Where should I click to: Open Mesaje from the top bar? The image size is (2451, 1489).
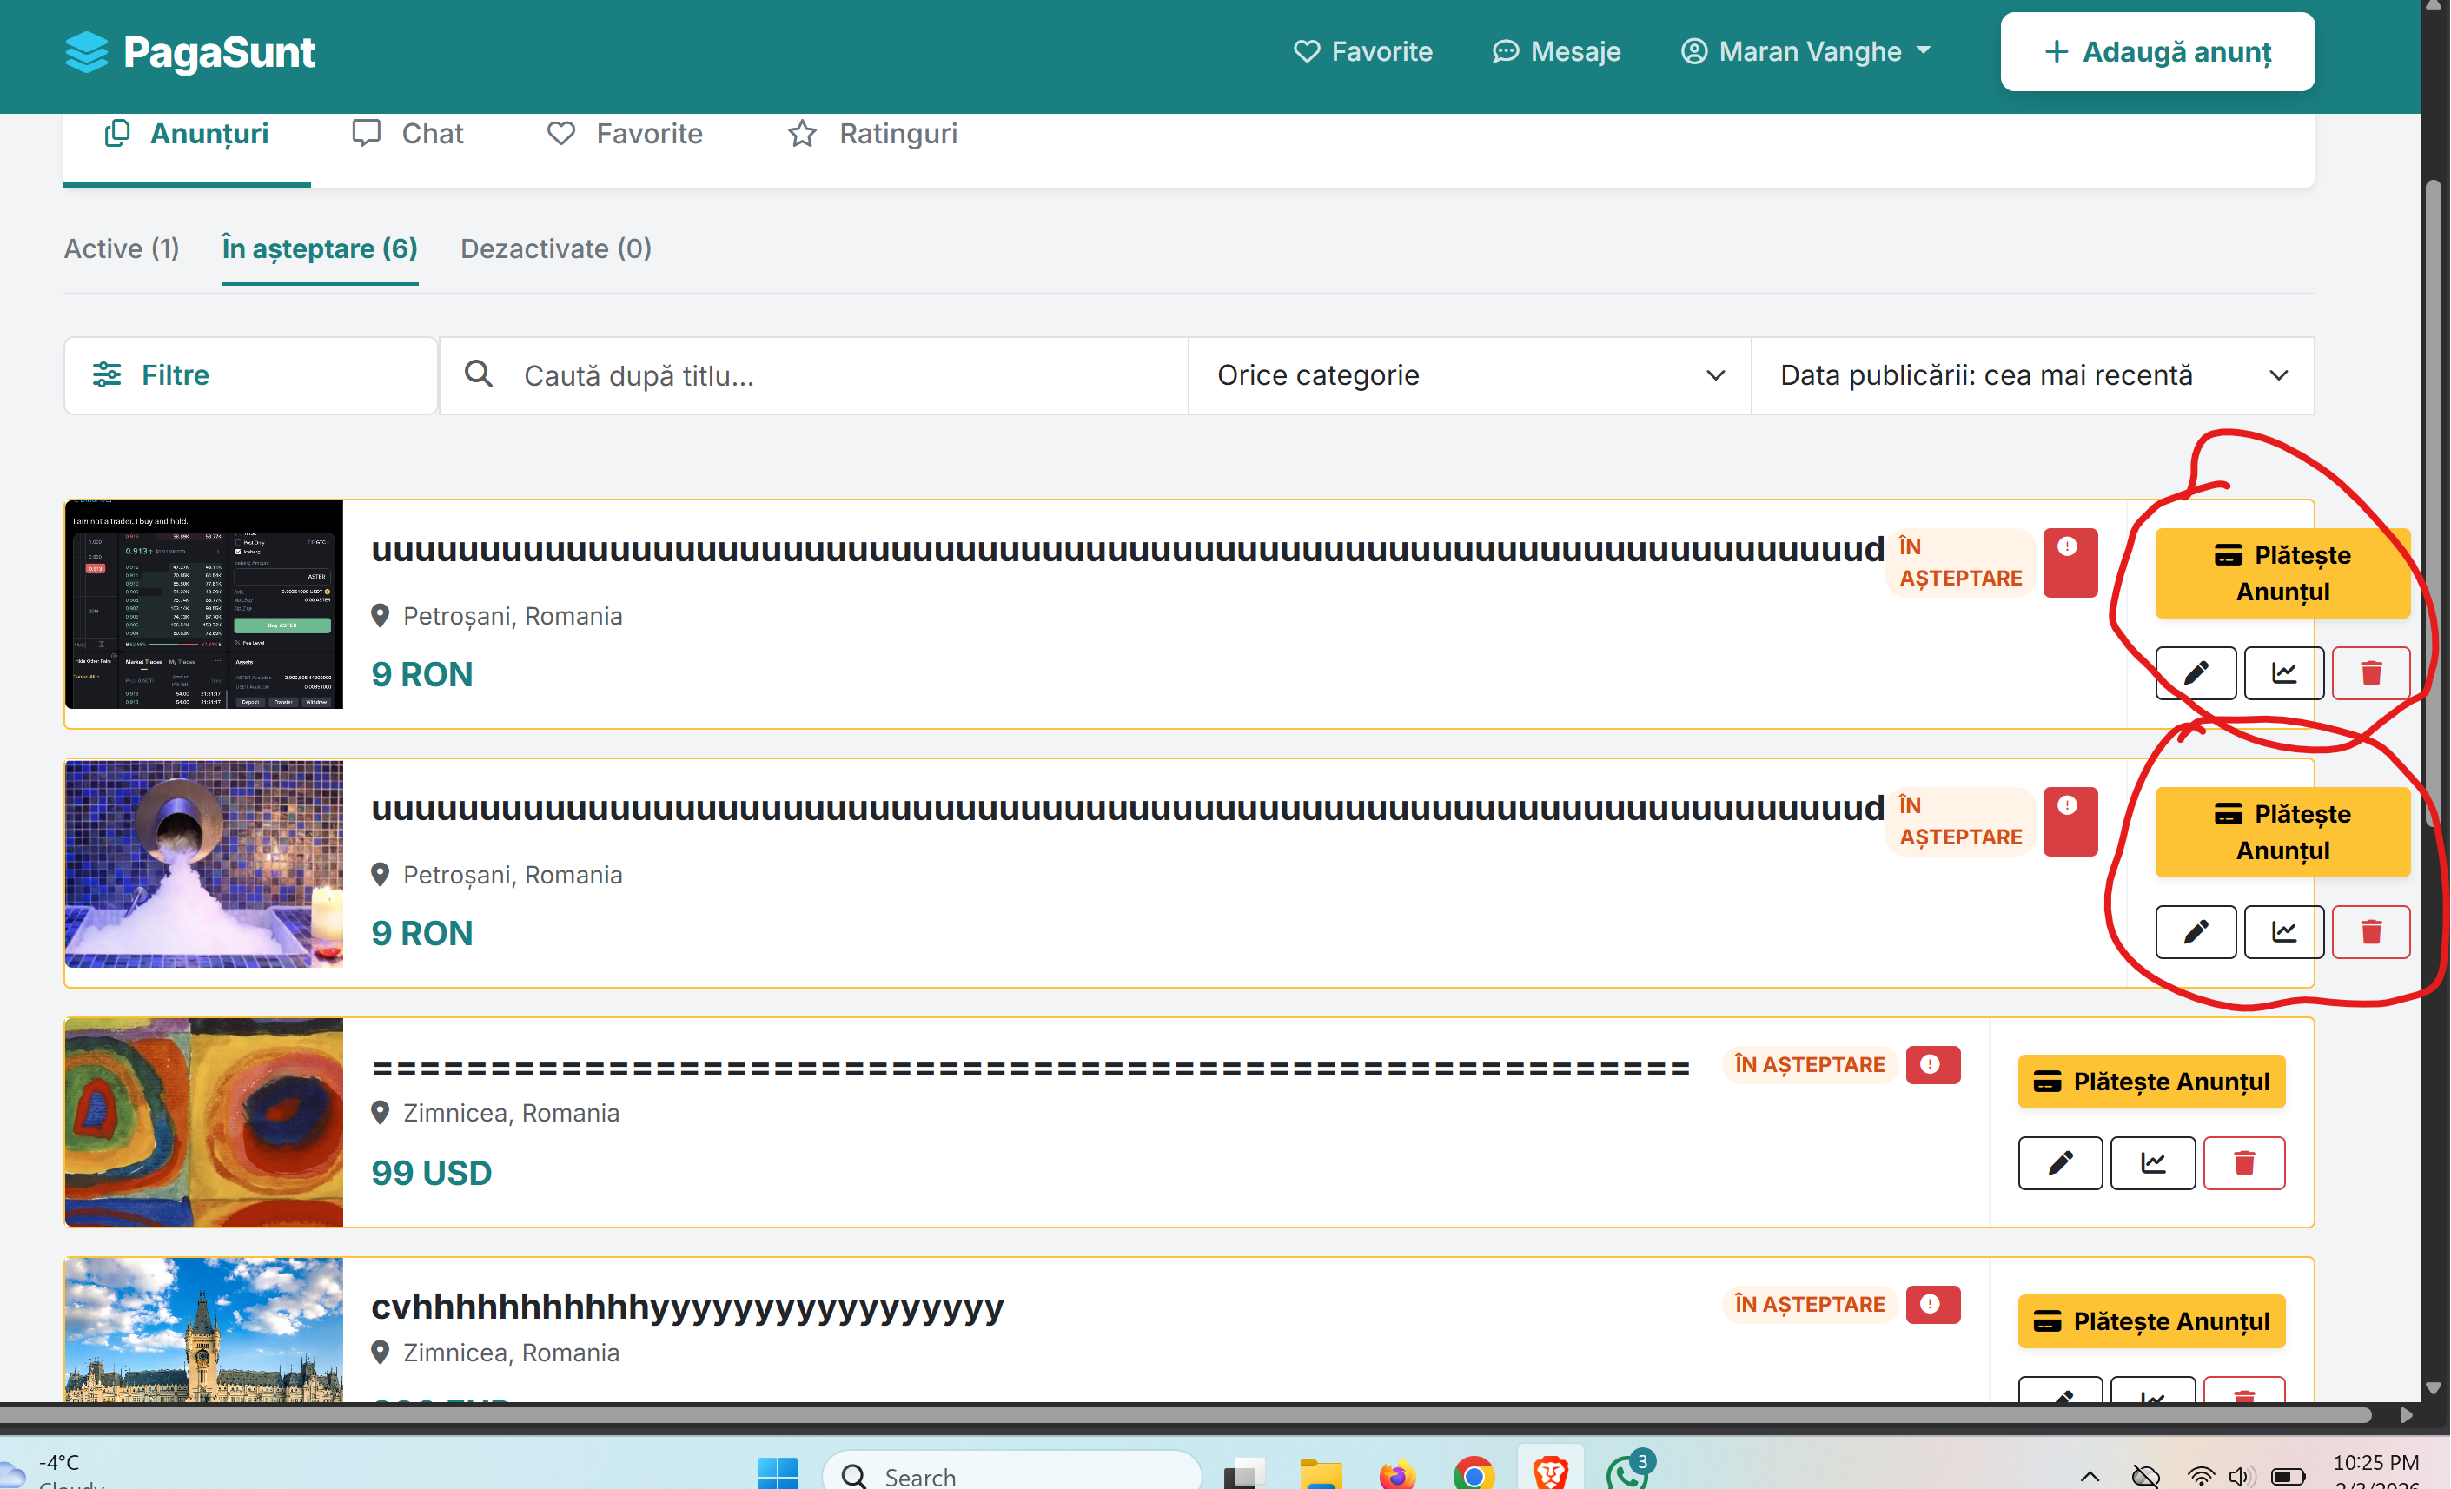pos(1556,50)
